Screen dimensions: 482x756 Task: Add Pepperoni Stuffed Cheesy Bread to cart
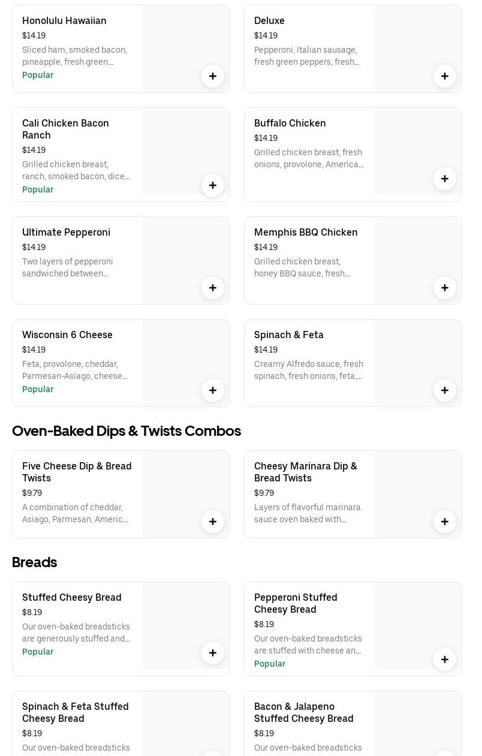pos(445,659)
